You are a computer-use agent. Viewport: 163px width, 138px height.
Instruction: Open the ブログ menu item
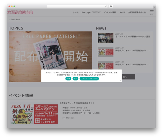(x=122, y=12)
